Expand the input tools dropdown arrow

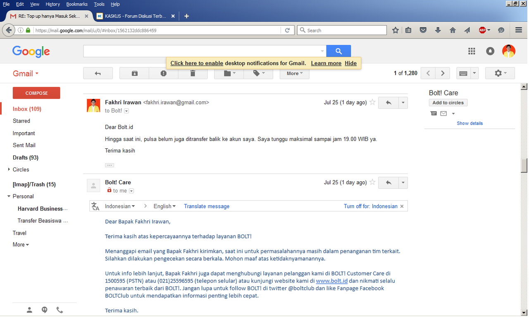pos(474,73)
